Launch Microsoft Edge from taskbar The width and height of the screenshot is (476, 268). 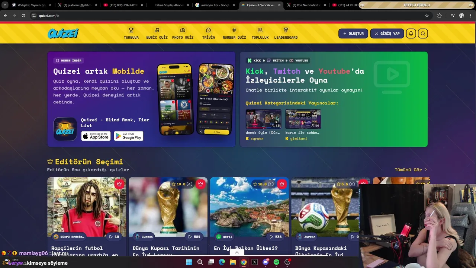coord(222,262)
